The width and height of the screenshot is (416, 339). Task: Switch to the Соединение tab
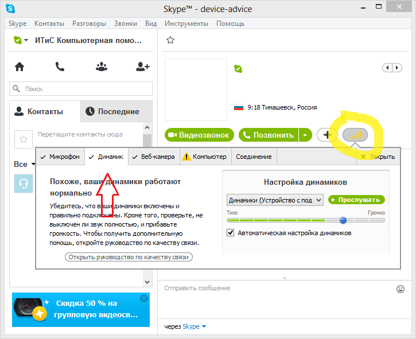pyautogui.click(x=254, y=157)
